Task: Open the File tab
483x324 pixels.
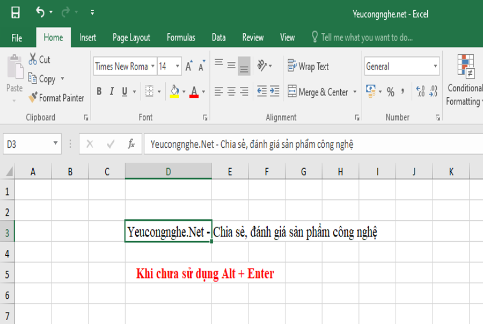Action: pyautogui.click(x=17, y=38)
